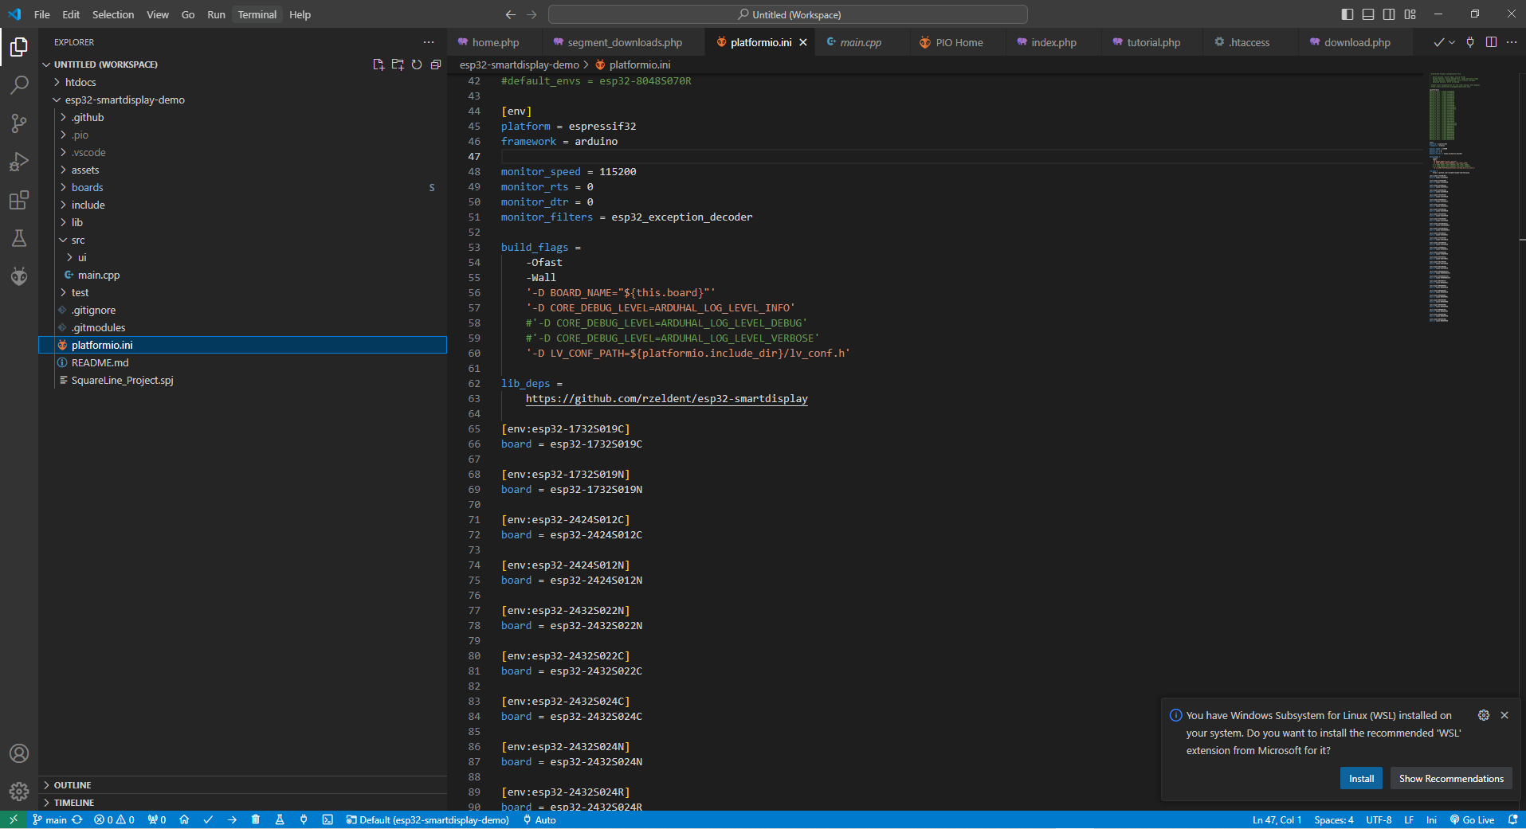Install the recommended WSL extension

point(1361,779)
